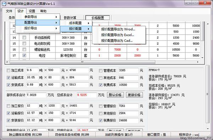Image resolution: width=213 pixels, height=140 pixels.
Task: Switch to the 参数计算 tab
Action: [x=70, y=18]
